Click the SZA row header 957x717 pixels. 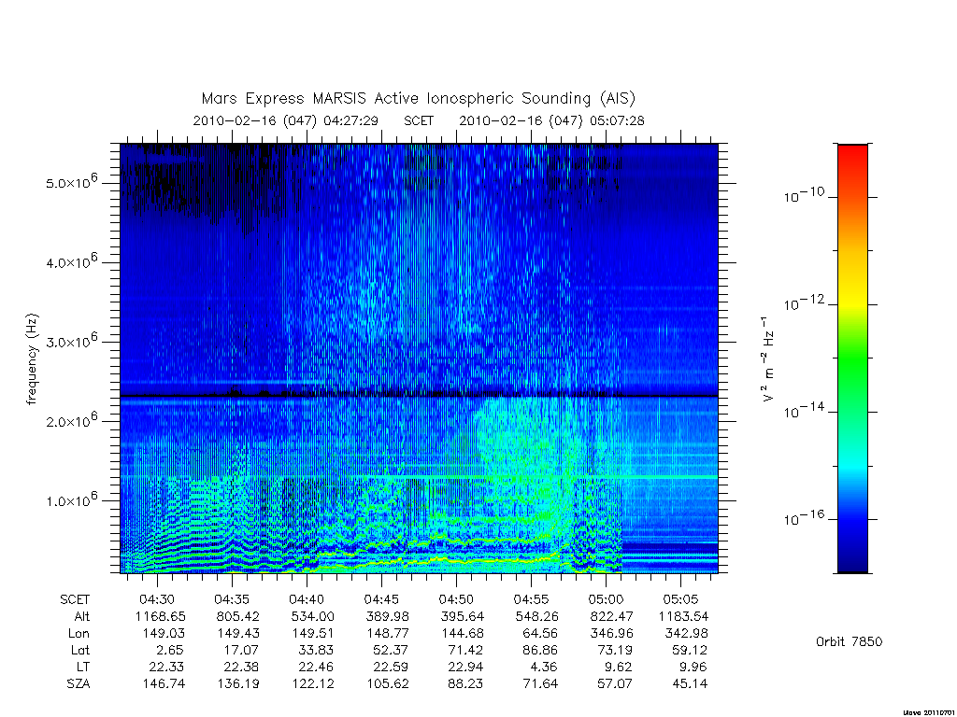point(79,684)
